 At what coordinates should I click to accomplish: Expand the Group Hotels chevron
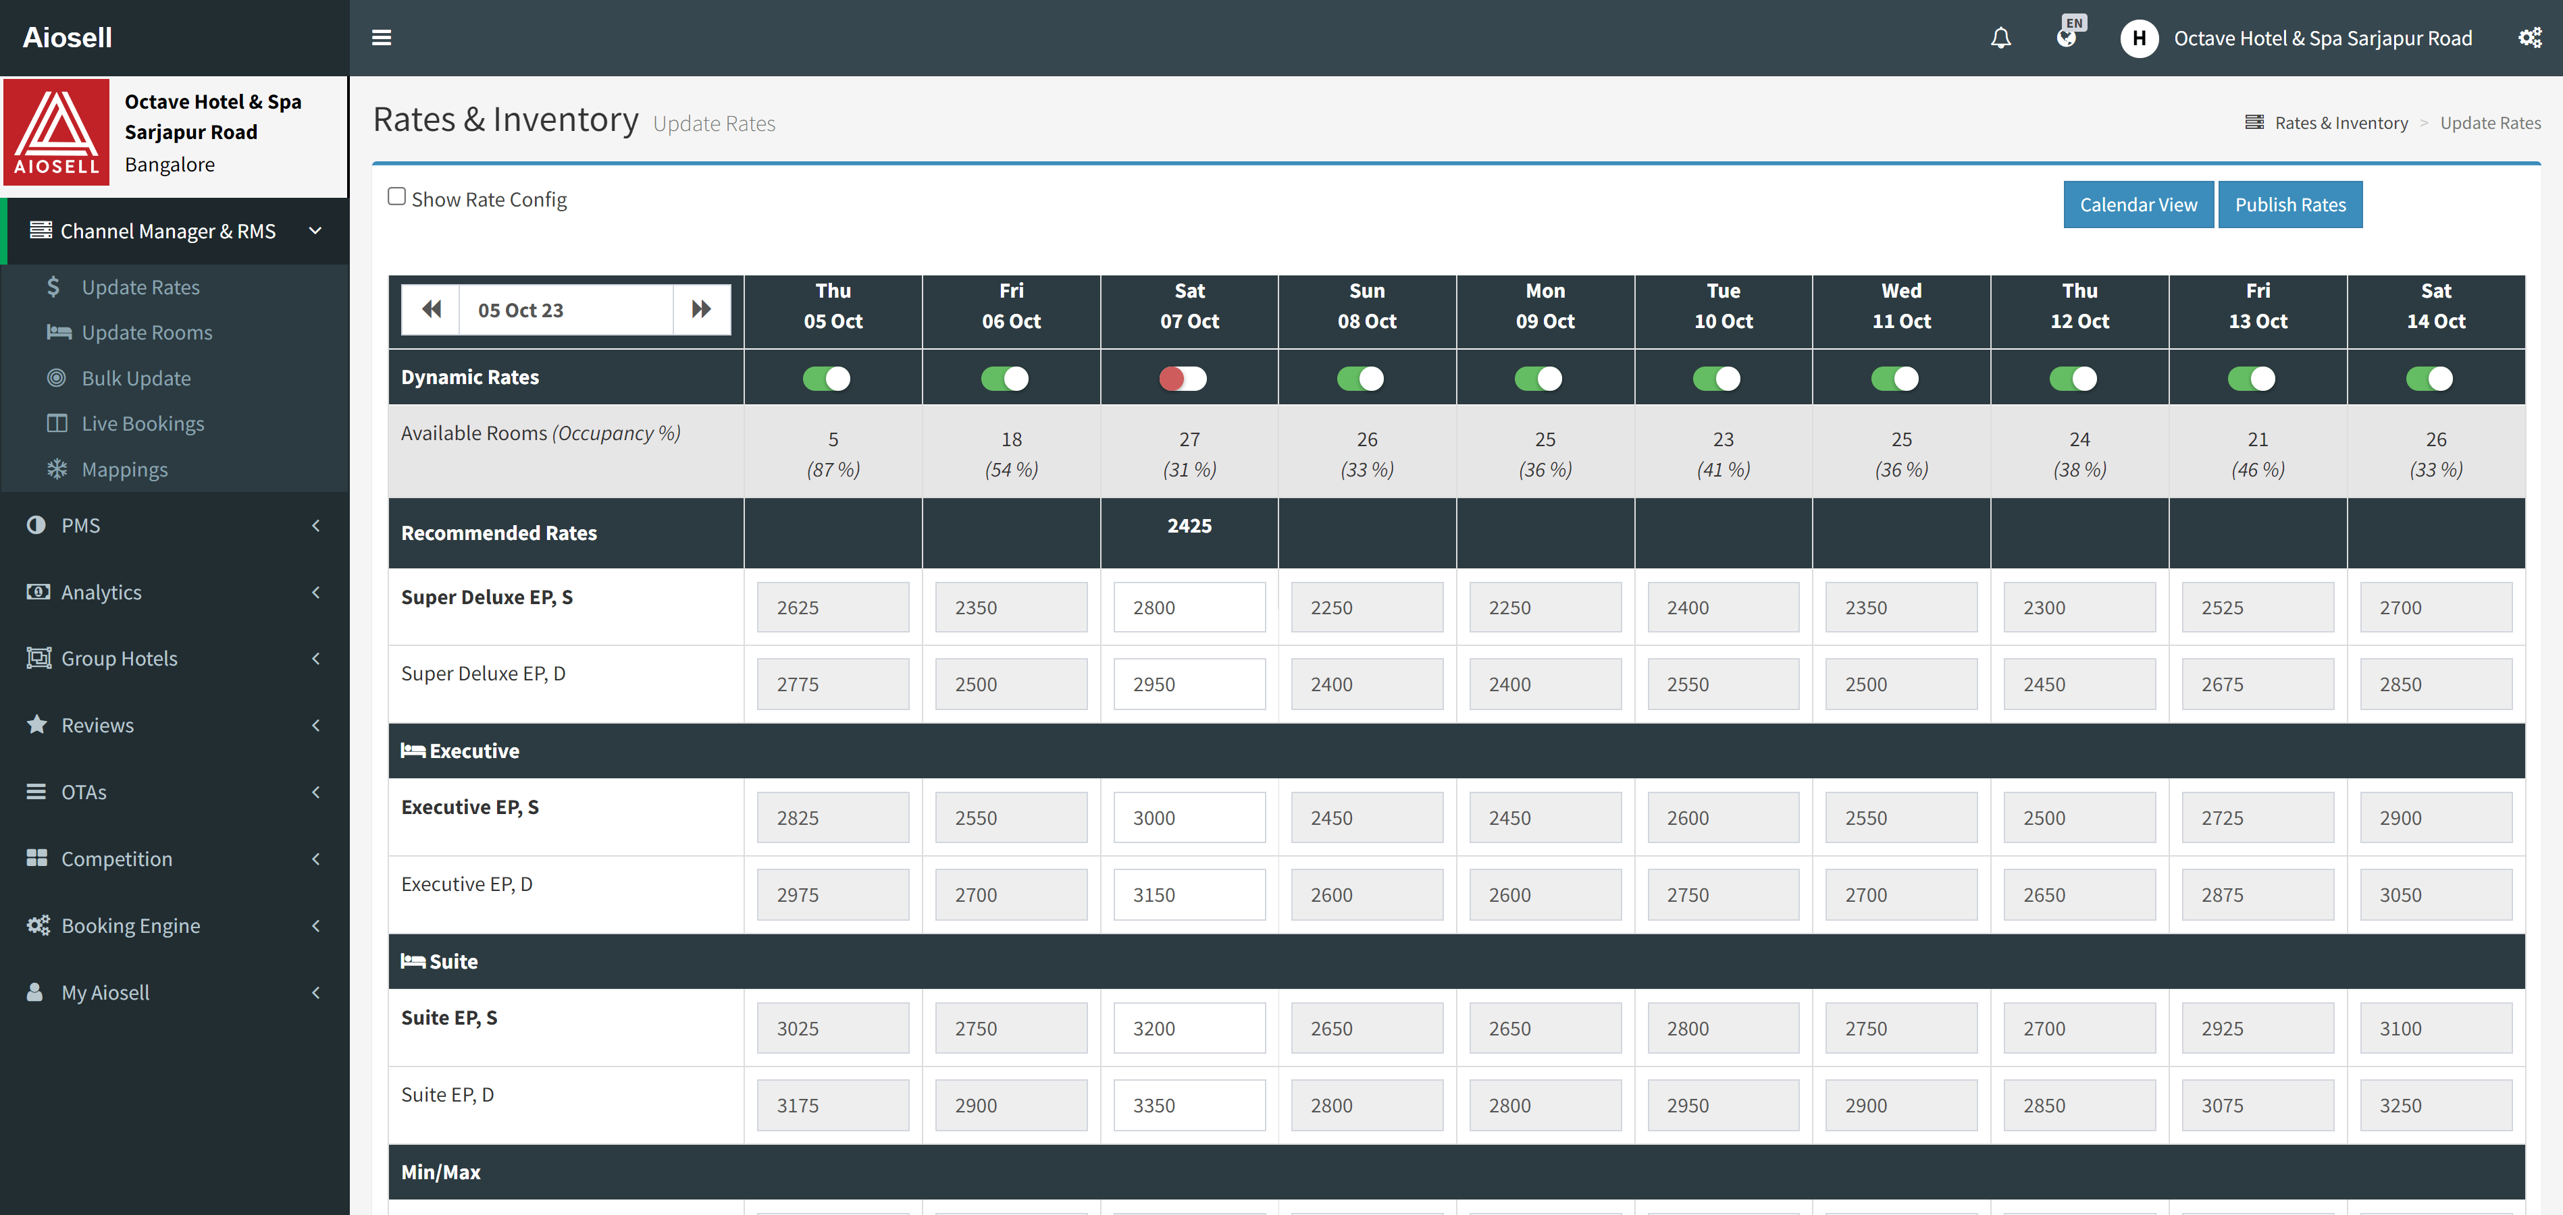315,658
